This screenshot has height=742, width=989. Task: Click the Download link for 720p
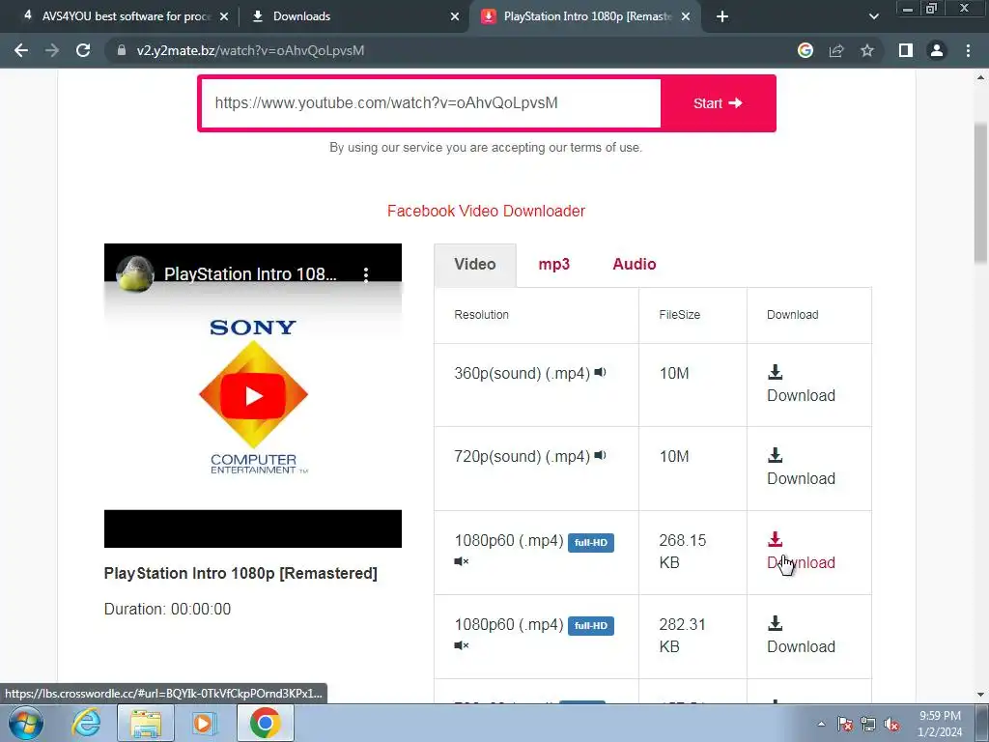801,479
